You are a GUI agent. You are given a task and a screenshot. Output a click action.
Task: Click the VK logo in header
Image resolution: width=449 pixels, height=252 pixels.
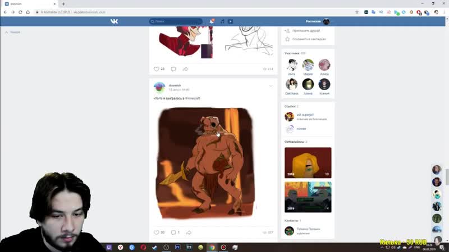[114, 21]
